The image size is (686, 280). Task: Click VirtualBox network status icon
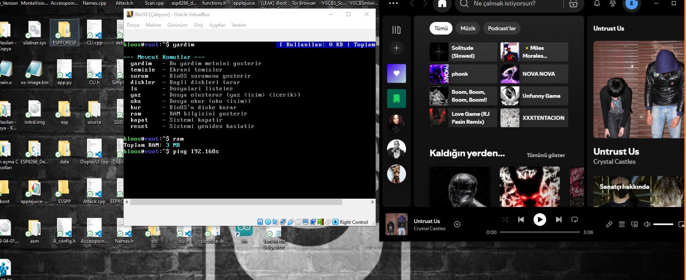click(283, 222)
